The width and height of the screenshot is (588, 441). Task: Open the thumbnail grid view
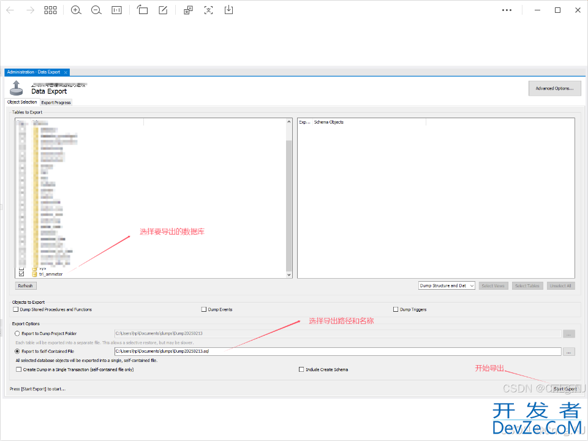tap(51, 10)
